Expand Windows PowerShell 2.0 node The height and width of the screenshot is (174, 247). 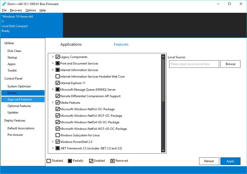pyautogui.click(x=53, y=142)
